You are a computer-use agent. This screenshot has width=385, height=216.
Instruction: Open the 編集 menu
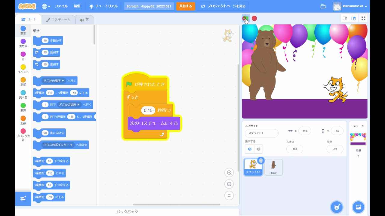77,6
